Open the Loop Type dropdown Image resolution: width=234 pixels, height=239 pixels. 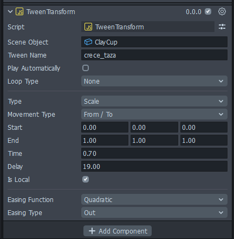154,81
